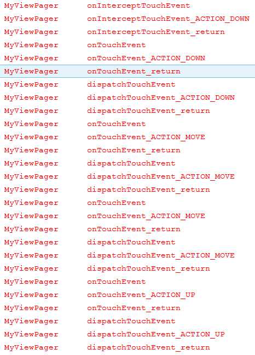Click MyViewPager tag beside onTouchEvent_ACTION_DOWN

tap(31, 58)
